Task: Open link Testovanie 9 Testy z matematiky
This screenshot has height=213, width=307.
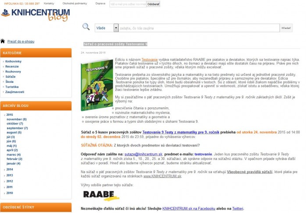Action: 181,132
